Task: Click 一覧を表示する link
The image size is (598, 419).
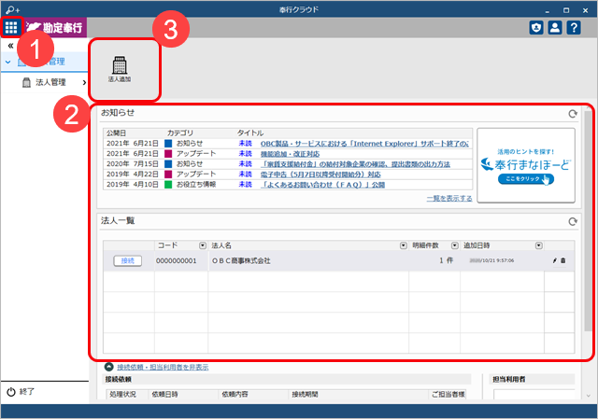Action: [449, 199]
